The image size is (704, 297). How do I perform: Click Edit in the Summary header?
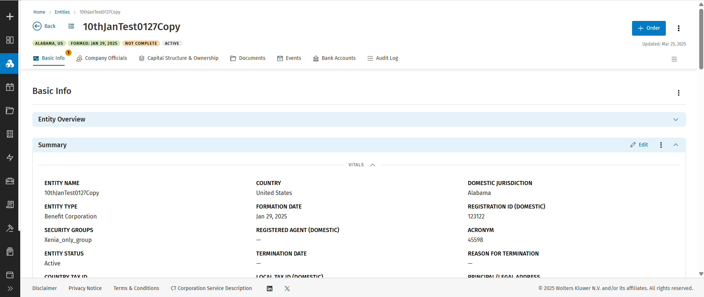[639, 145]
